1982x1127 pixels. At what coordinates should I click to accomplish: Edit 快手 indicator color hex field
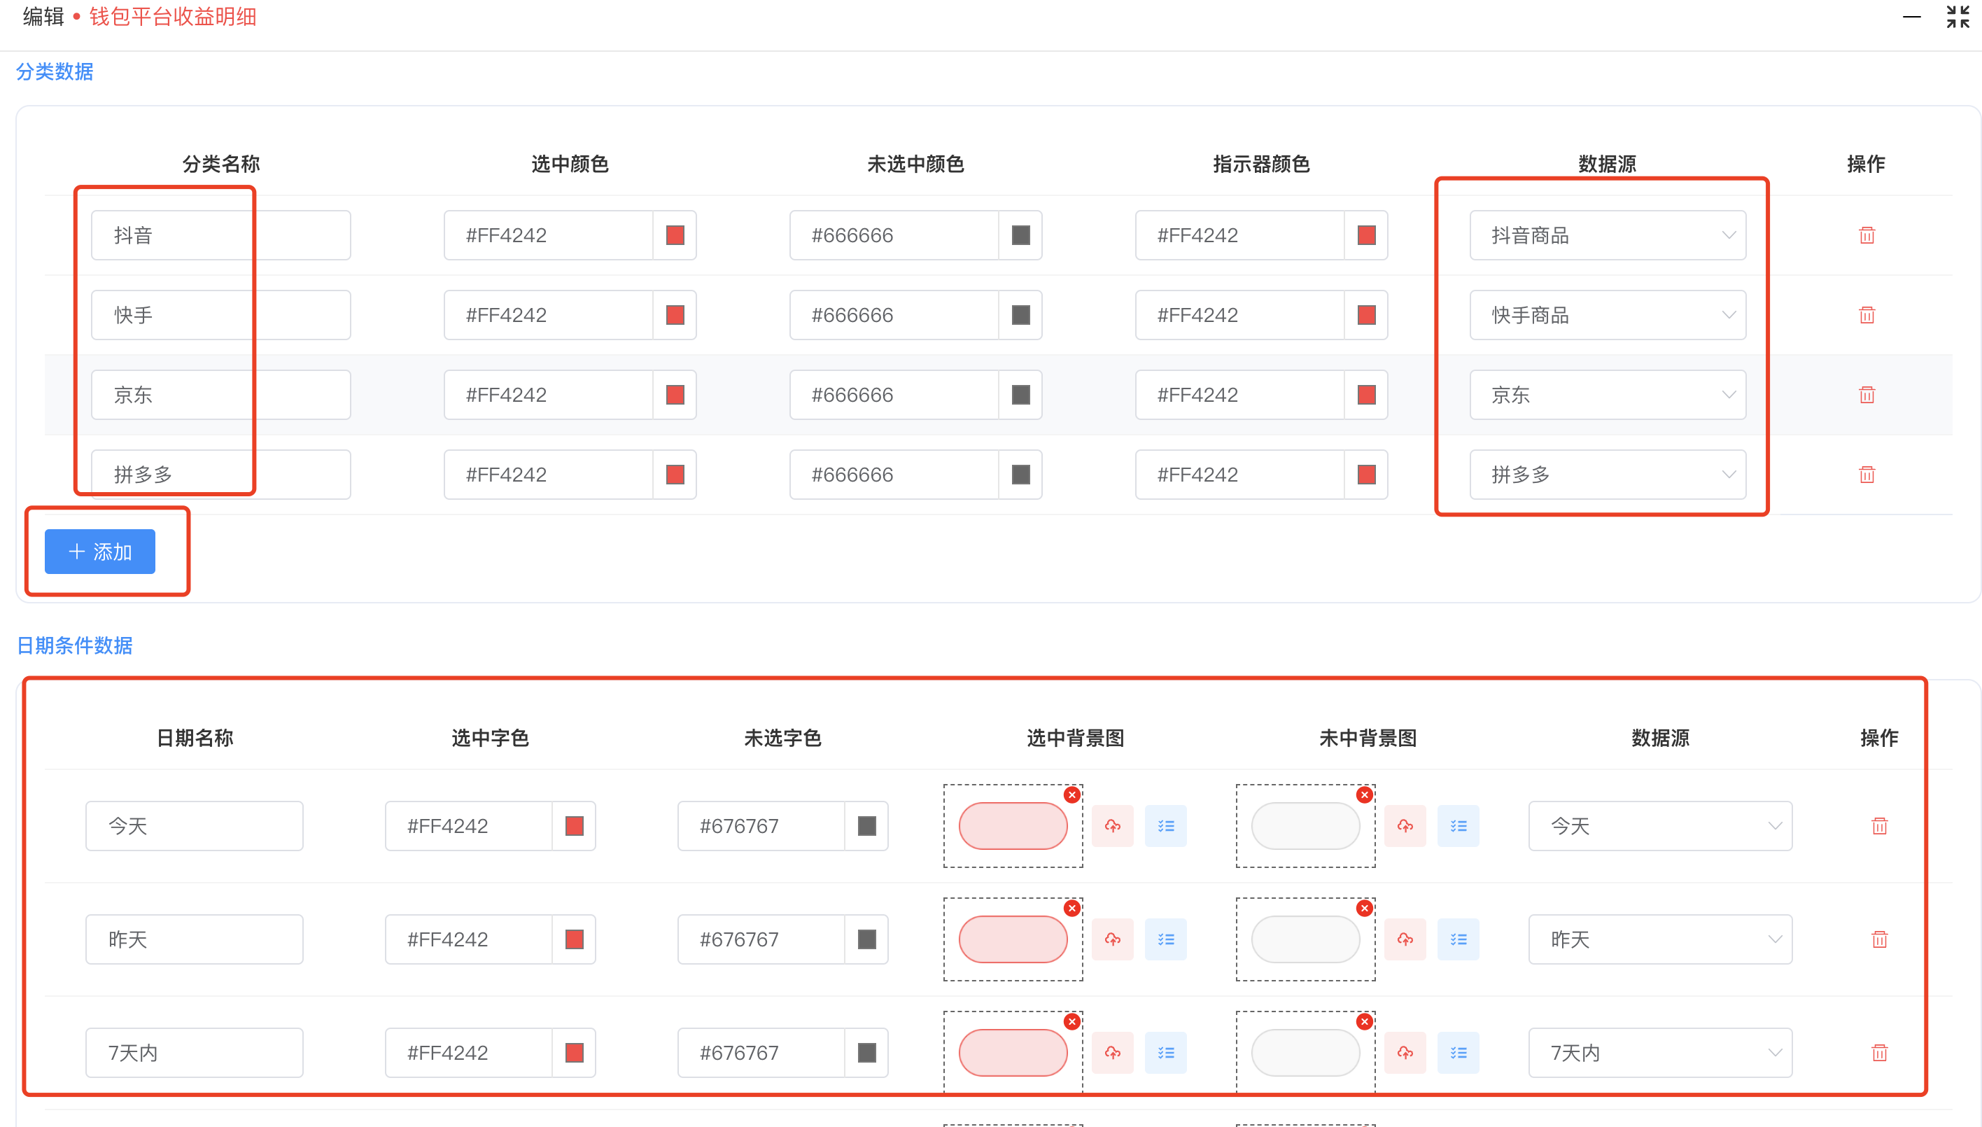click(x=1241, y=315)
